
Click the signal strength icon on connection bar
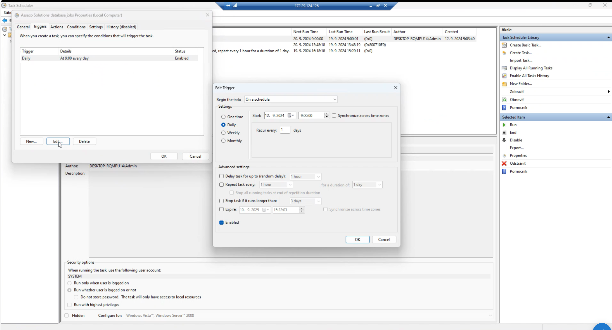click(x=235, y=6)
